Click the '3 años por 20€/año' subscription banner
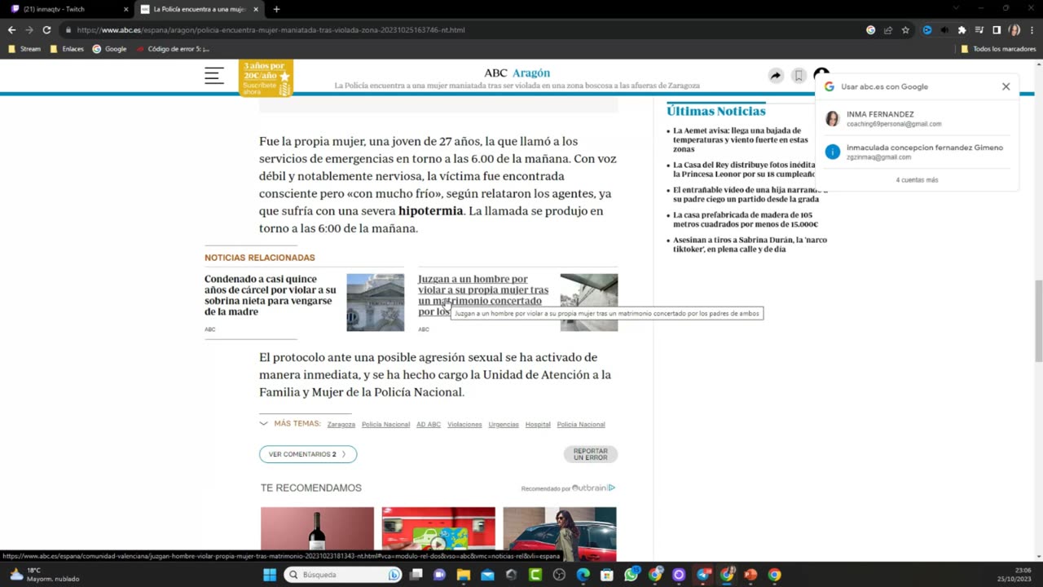 [x=266, y=78]
